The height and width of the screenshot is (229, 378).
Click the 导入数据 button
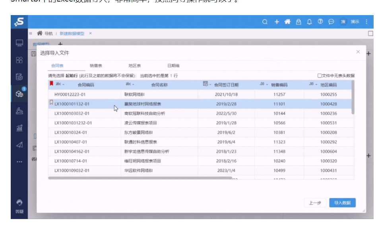[342, 203]
